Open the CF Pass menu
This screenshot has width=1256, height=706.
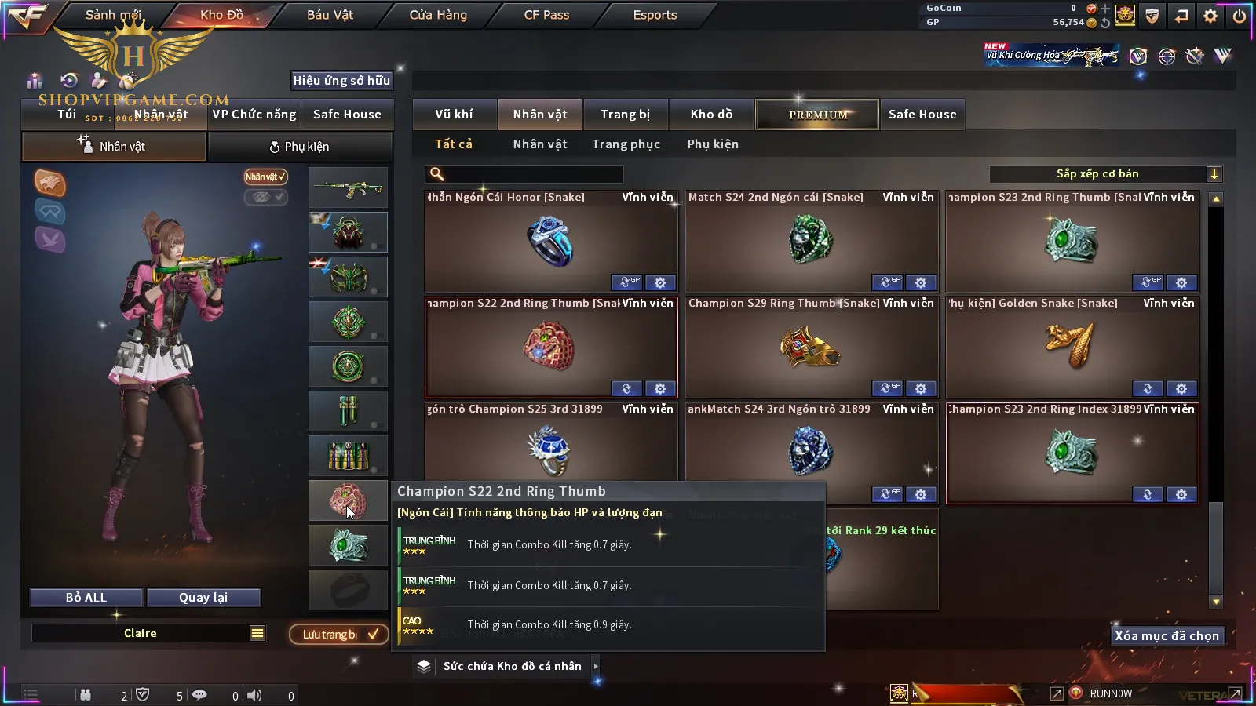click(546, 15)
